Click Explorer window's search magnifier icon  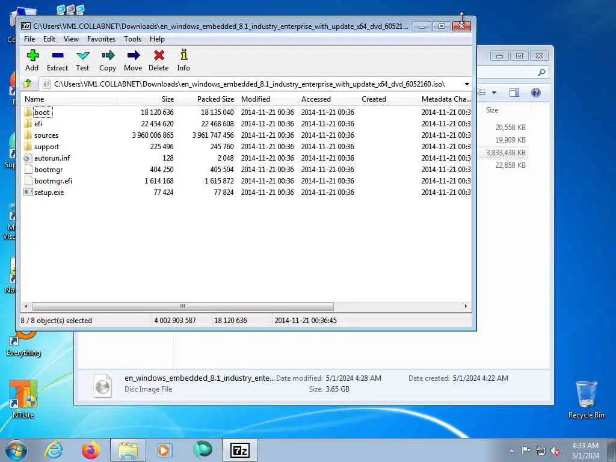click(x=541, y=72)
